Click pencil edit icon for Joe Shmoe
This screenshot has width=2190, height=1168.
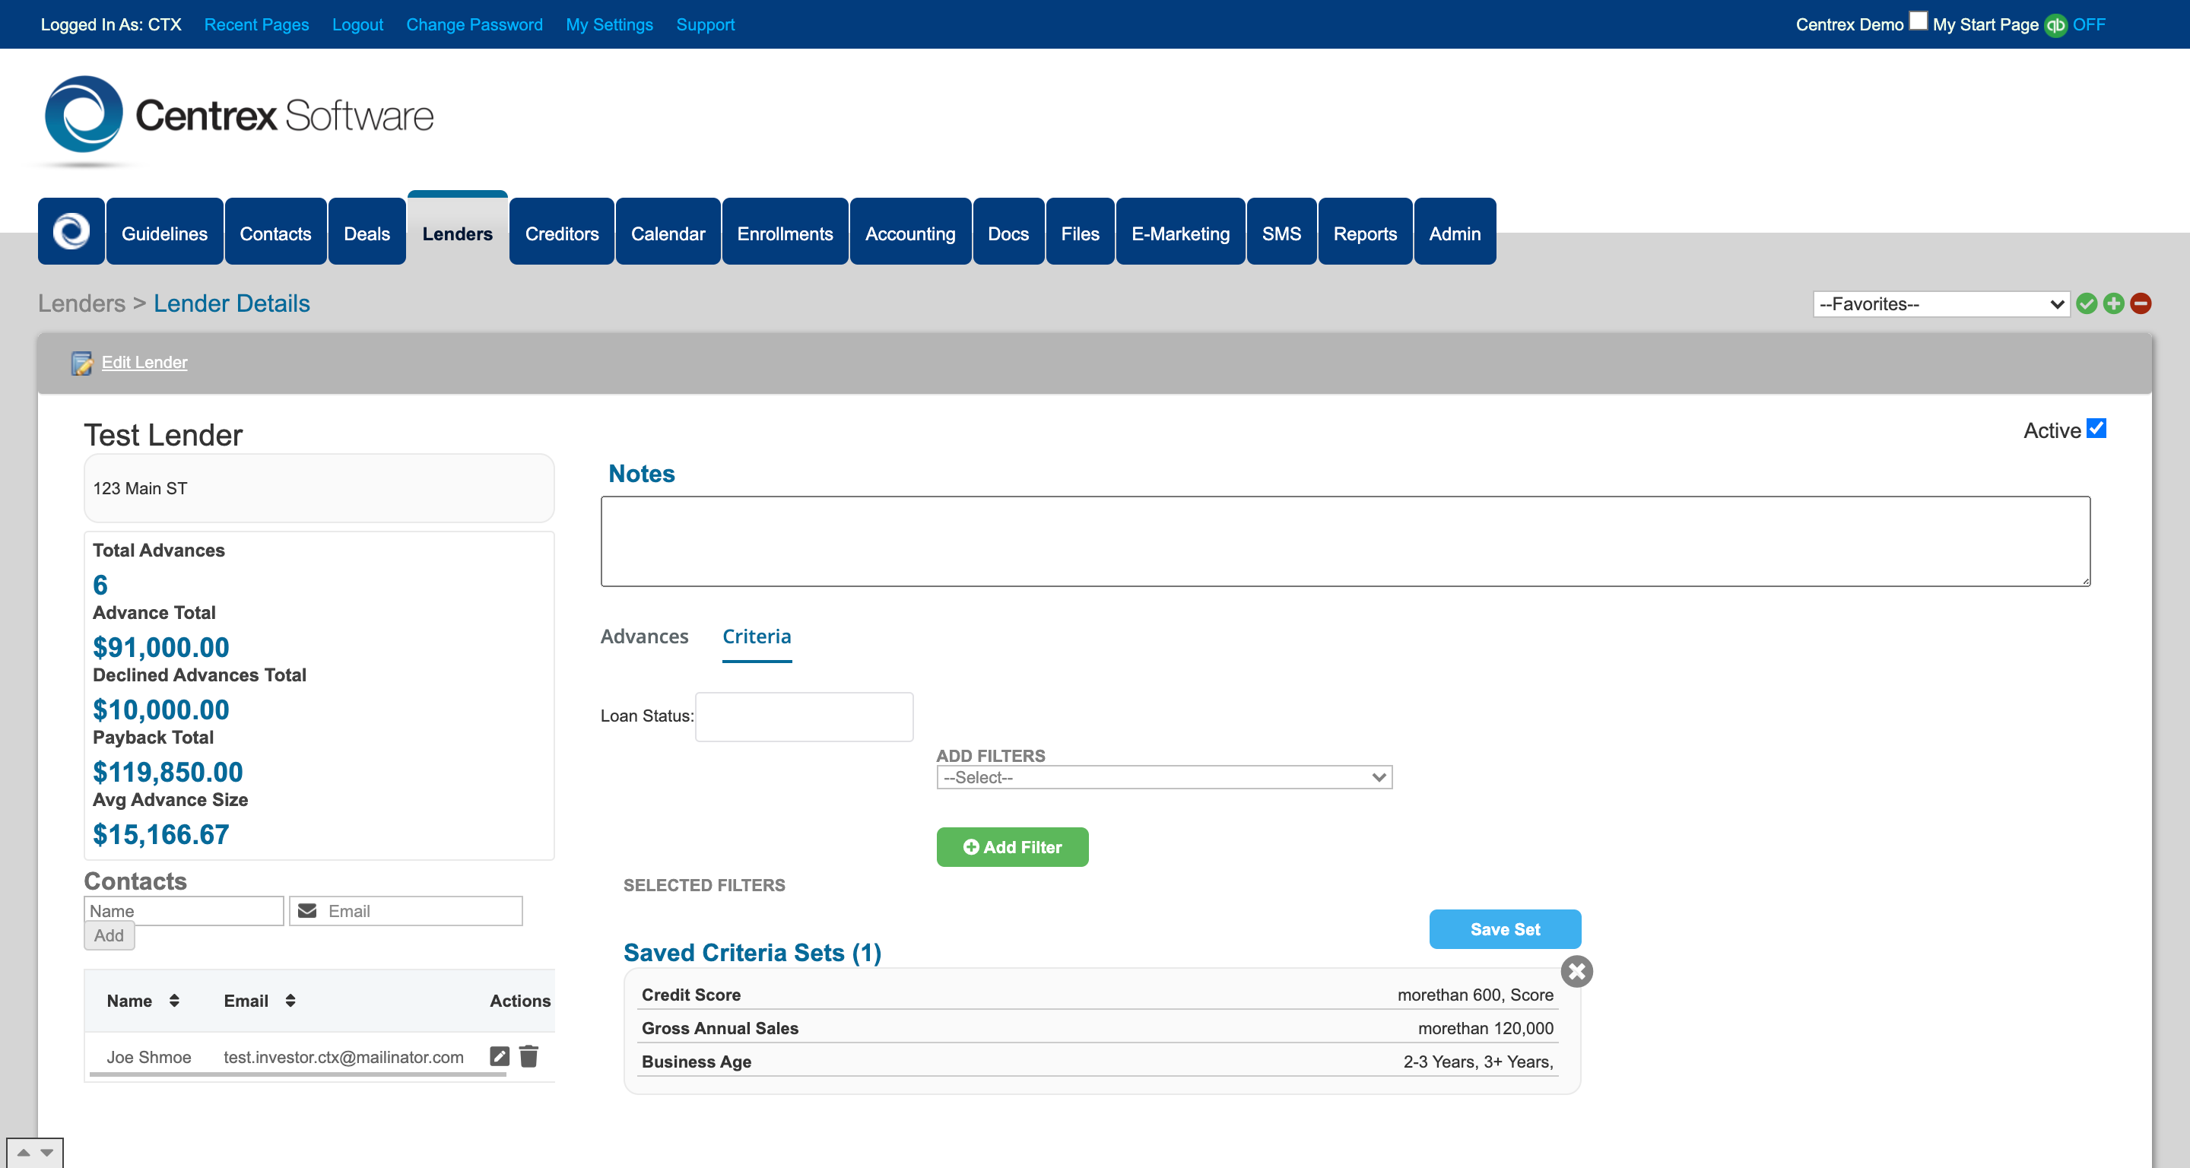500,1055
